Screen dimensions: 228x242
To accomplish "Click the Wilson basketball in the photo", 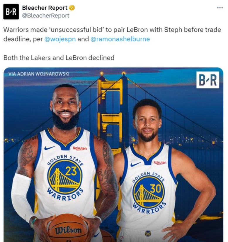I will 68,228.
